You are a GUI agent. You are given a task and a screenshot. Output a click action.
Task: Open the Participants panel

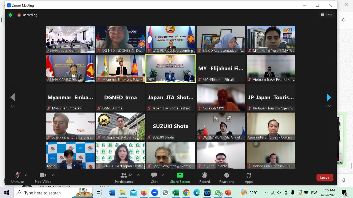click(124, 178)
